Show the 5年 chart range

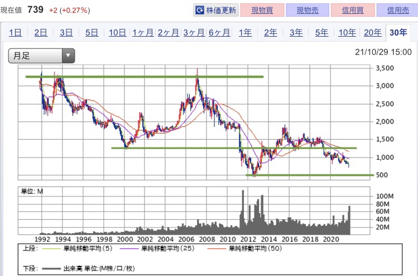pyautogui.click(x=322, y=32)
